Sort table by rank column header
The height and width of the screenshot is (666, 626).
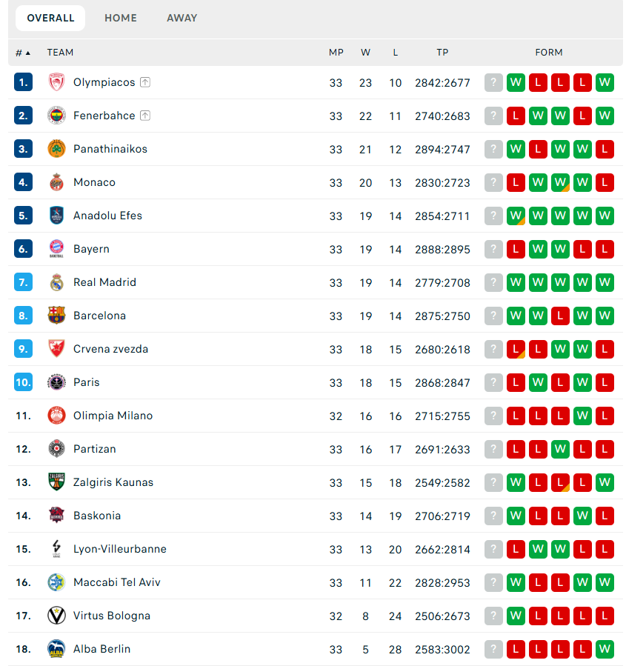click(23, 53)
